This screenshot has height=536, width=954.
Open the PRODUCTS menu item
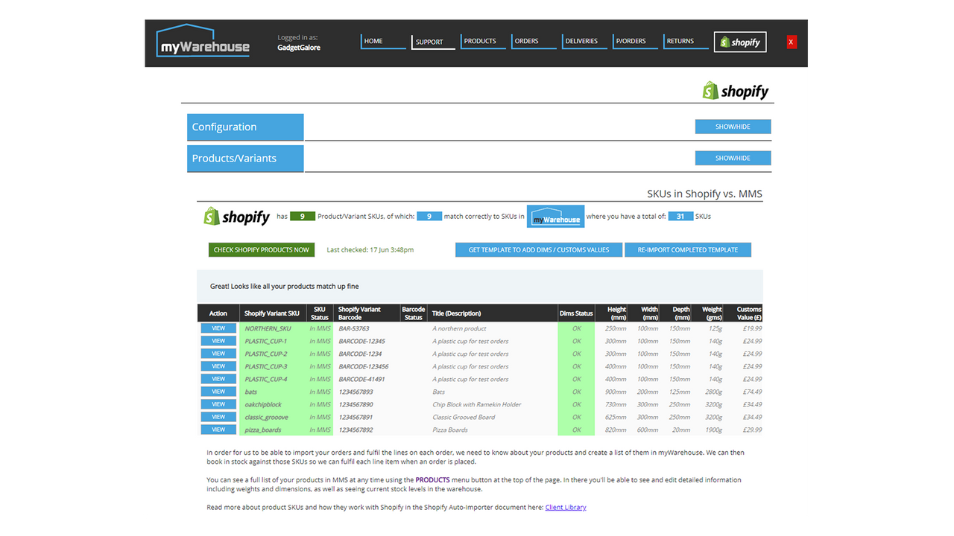click(x=483, y=42)
